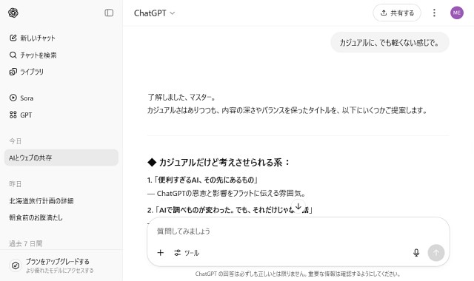The image size is (474, 281).
Task: Open Sora from the sidebar
Action: [21, 98]
